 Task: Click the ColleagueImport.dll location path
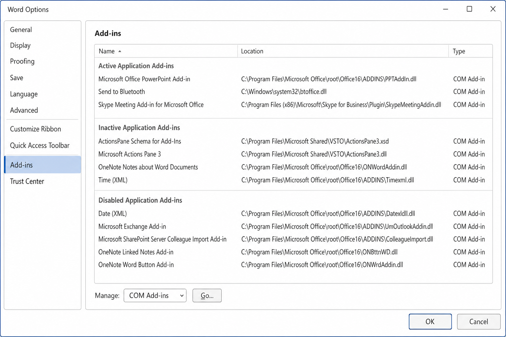pos(337,239)
